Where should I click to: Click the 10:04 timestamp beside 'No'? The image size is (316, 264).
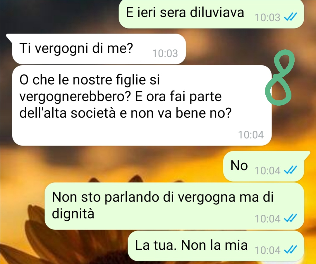click(267, 171)
